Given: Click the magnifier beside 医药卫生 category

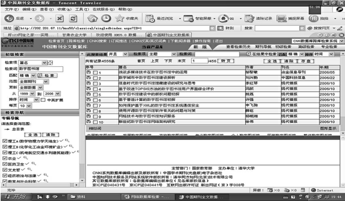Looking at the screenshot, I should click(x=33, y=163).
